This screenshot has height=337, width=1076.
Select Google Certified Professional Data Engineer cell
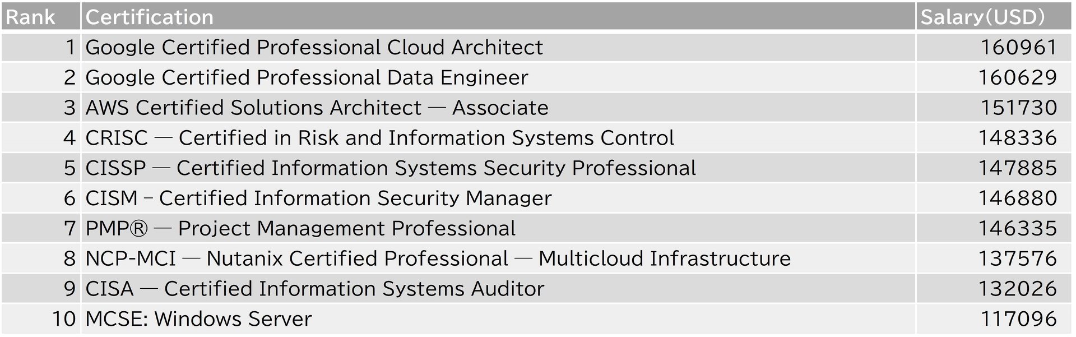click(x=498, y=77)
